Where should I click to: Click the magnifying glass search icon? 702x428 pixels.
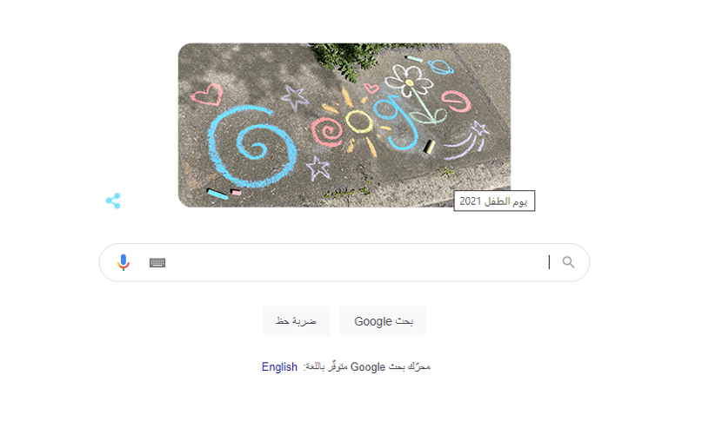(568, 262)
